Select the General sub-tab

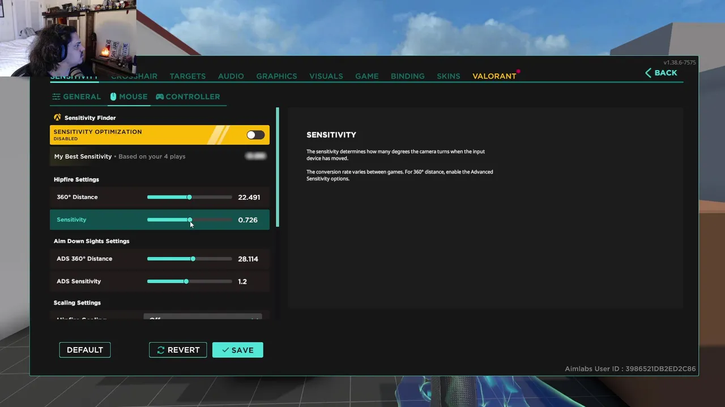coord(76,97)
